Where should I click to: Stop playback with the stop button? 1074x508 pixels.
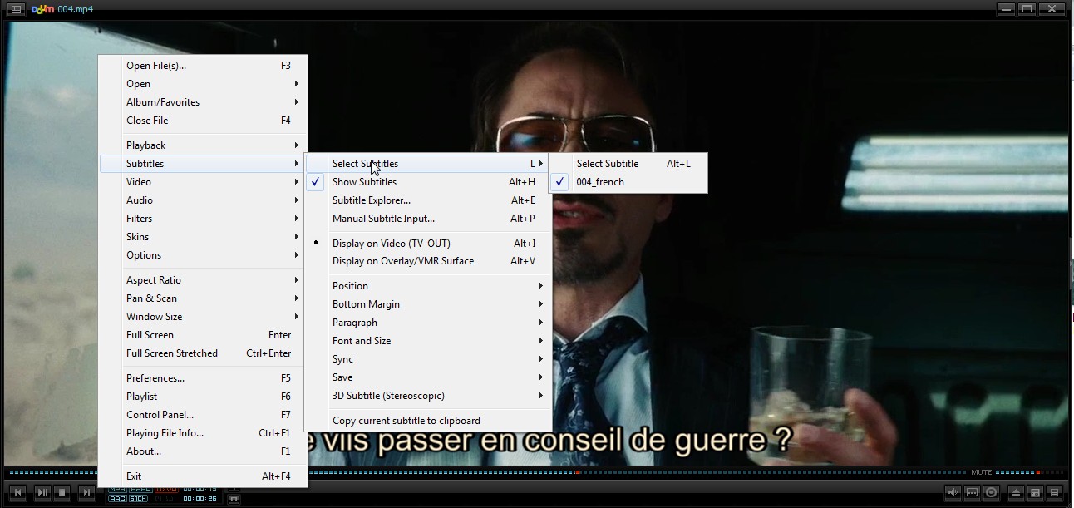[63, 493]
